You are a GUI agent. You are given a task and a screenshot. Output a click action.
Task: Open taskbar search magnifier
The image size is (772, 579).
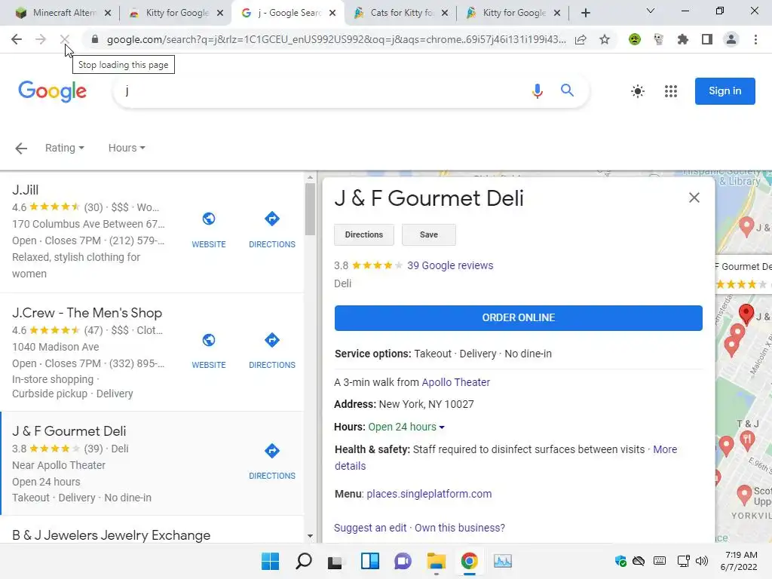[x=303, y=561]
